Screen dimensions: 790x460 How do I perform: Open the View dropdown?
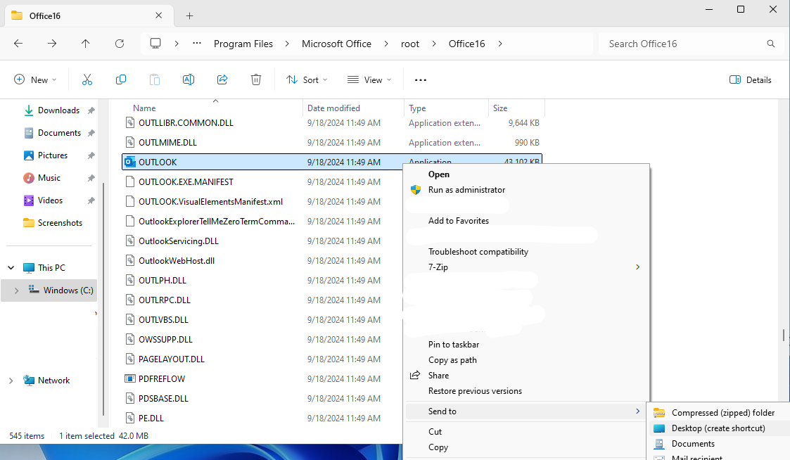click(x=369, y=79)
